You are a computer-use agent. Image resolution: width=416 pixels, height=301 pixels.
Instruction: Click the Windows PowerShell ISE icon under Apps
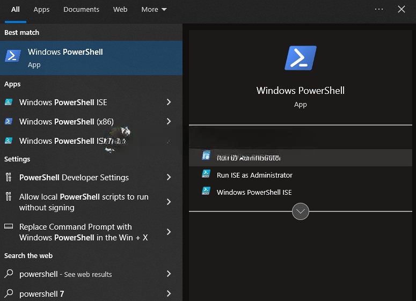tap(9, 102)
